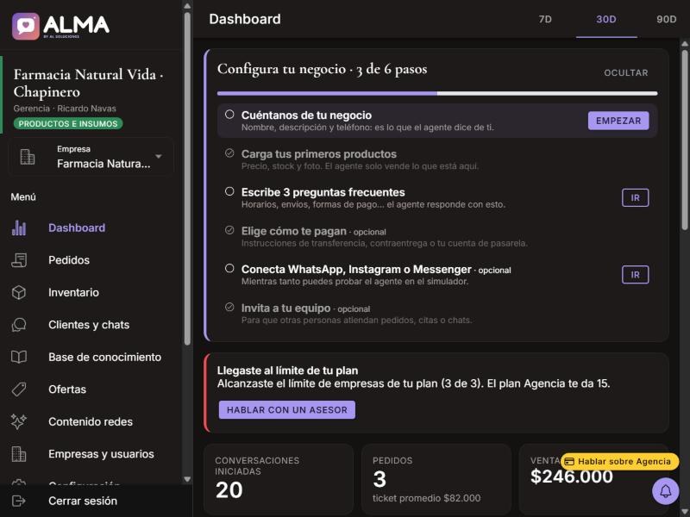Screen dimensions: 690x517
Task: Open Pedidos in the menu
Action: [x=91, y=260]
